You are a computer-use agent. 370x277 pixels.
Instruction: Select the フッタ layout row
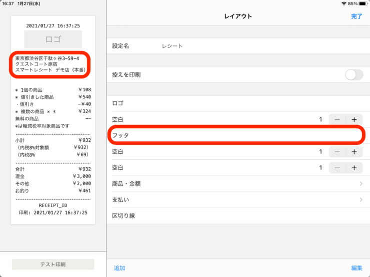tap(238, 135)
